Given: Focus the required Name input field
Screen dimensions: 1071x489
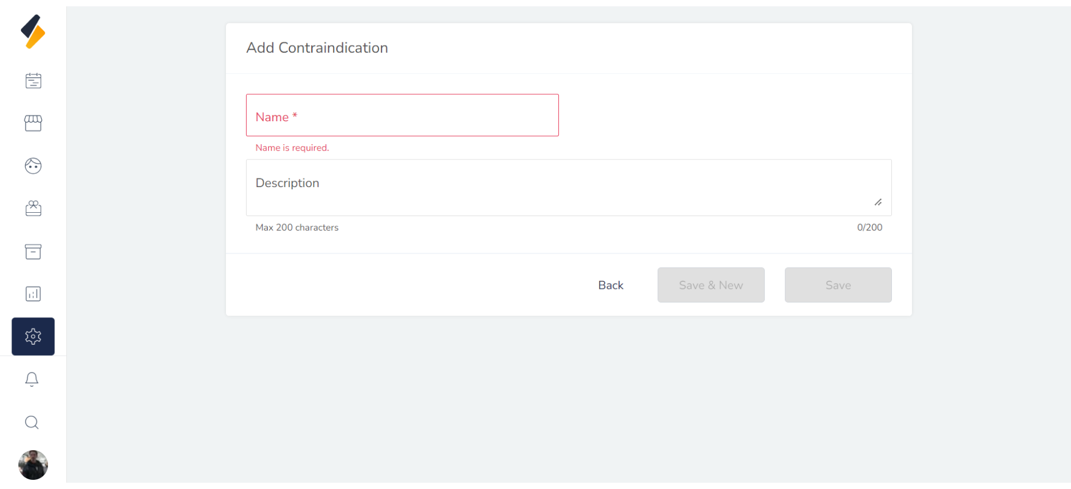Looking at the screenshot, I should 402,116.
